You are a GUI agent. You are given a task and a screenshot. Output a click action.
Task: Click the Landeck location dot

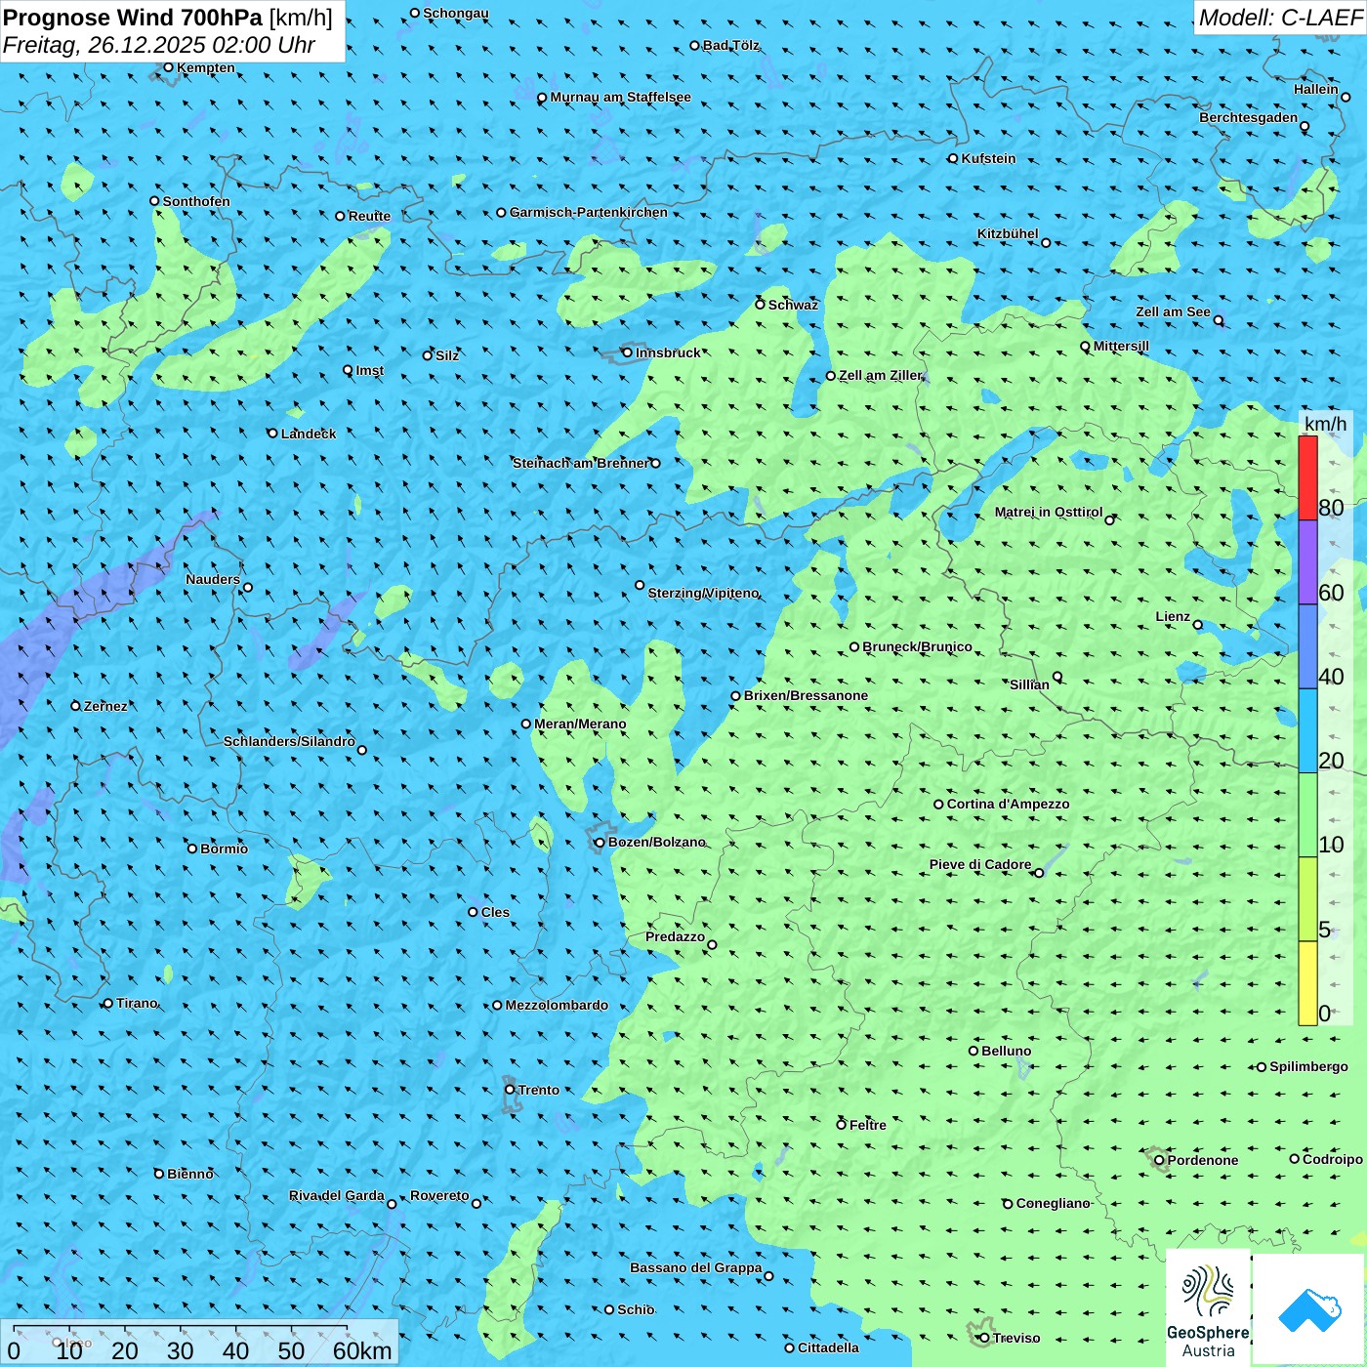[272, 434]
